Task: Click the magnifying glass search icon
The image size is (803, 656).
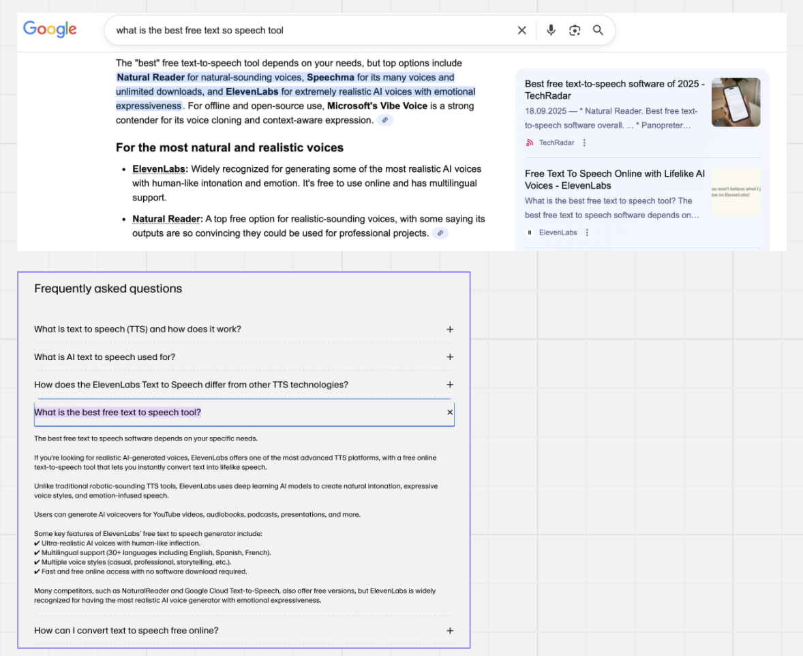Action: (598, 30)
